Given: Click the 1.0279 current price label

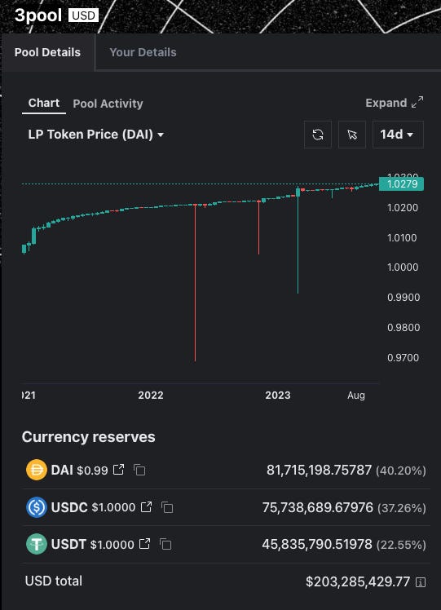Looking at the screenshot, I should coord(401,184).
